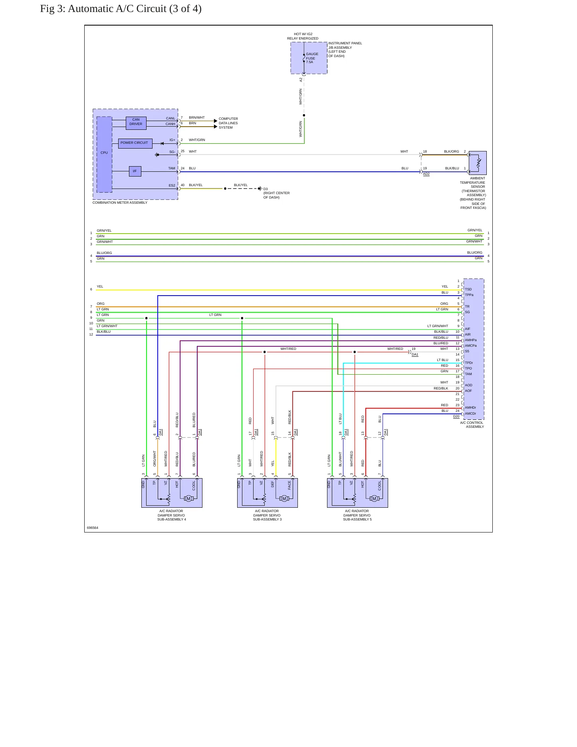Click 'COMPUTER DATA LINES SYSTEM' text
This screenshot has height=747, width=577.
tap(228, 123)
